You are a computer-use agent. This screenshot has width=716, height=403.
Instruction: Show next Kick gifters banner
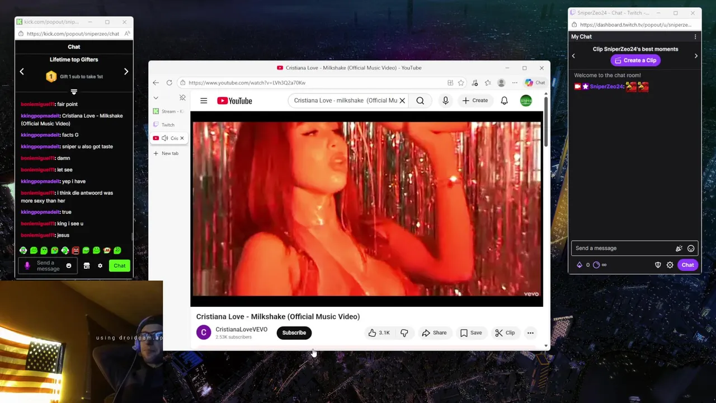click(x=126, y=72)
